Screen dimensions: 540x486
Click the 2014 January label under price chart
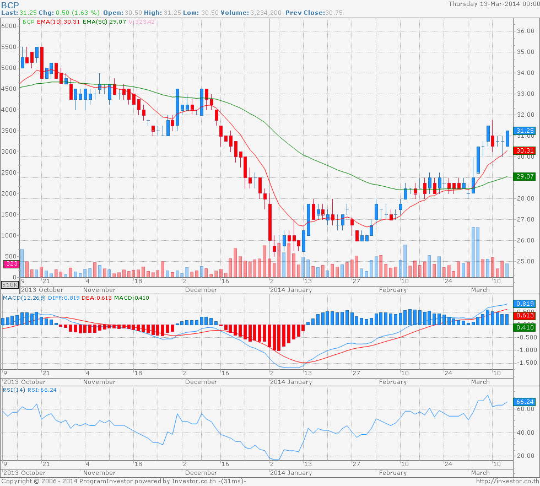tap(291, 289)
